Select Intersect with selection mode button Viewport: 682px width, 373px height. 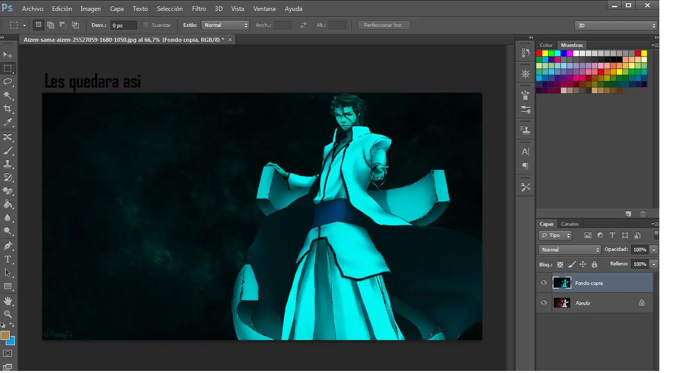pyautogui.click(x=75, y=25)
